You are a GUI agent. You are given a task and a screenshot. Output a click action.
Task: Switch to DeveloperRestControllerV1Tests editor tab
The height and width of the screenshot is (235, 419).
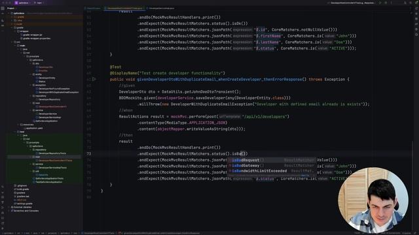click(125, 8)
